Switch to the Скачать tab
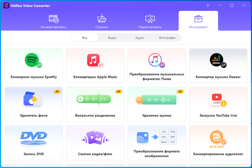Viewport: 252px width, 168px height. point(102,22)
